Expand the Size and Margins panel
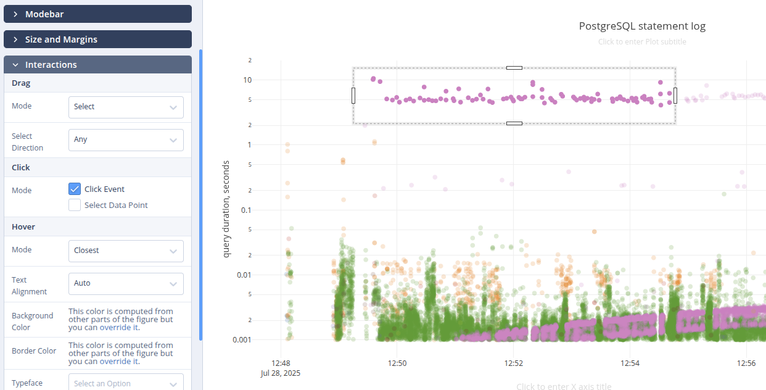 [x=97, y=39]
